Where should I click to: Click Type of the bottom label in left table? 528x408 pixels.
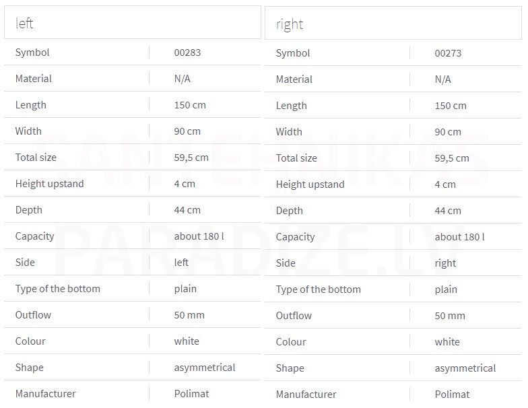(x=58, y=289)
